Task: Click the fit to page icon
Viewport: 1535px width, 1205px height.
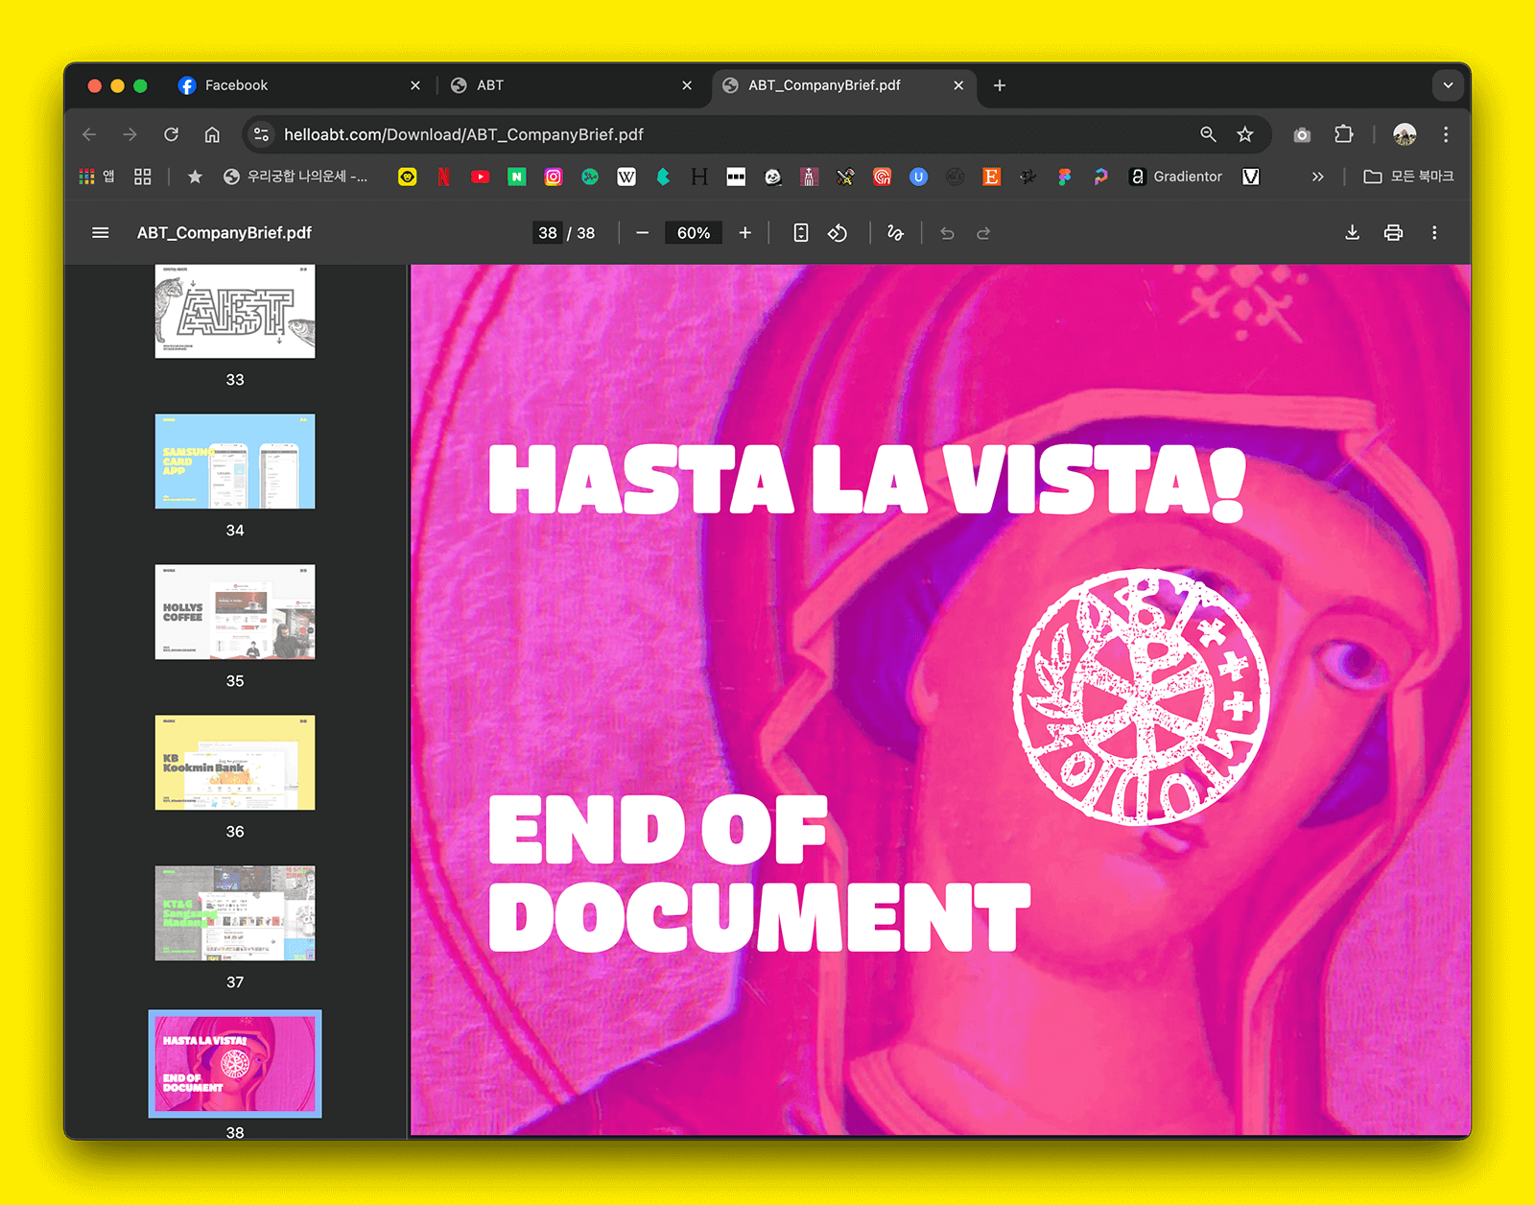Action: point(801,233)
